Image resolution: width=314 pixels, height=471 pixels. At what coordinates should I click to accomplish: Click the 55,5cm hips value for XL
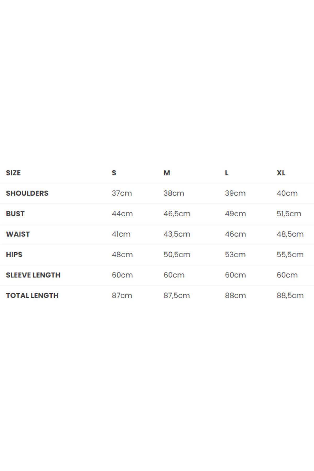[290, 255]
